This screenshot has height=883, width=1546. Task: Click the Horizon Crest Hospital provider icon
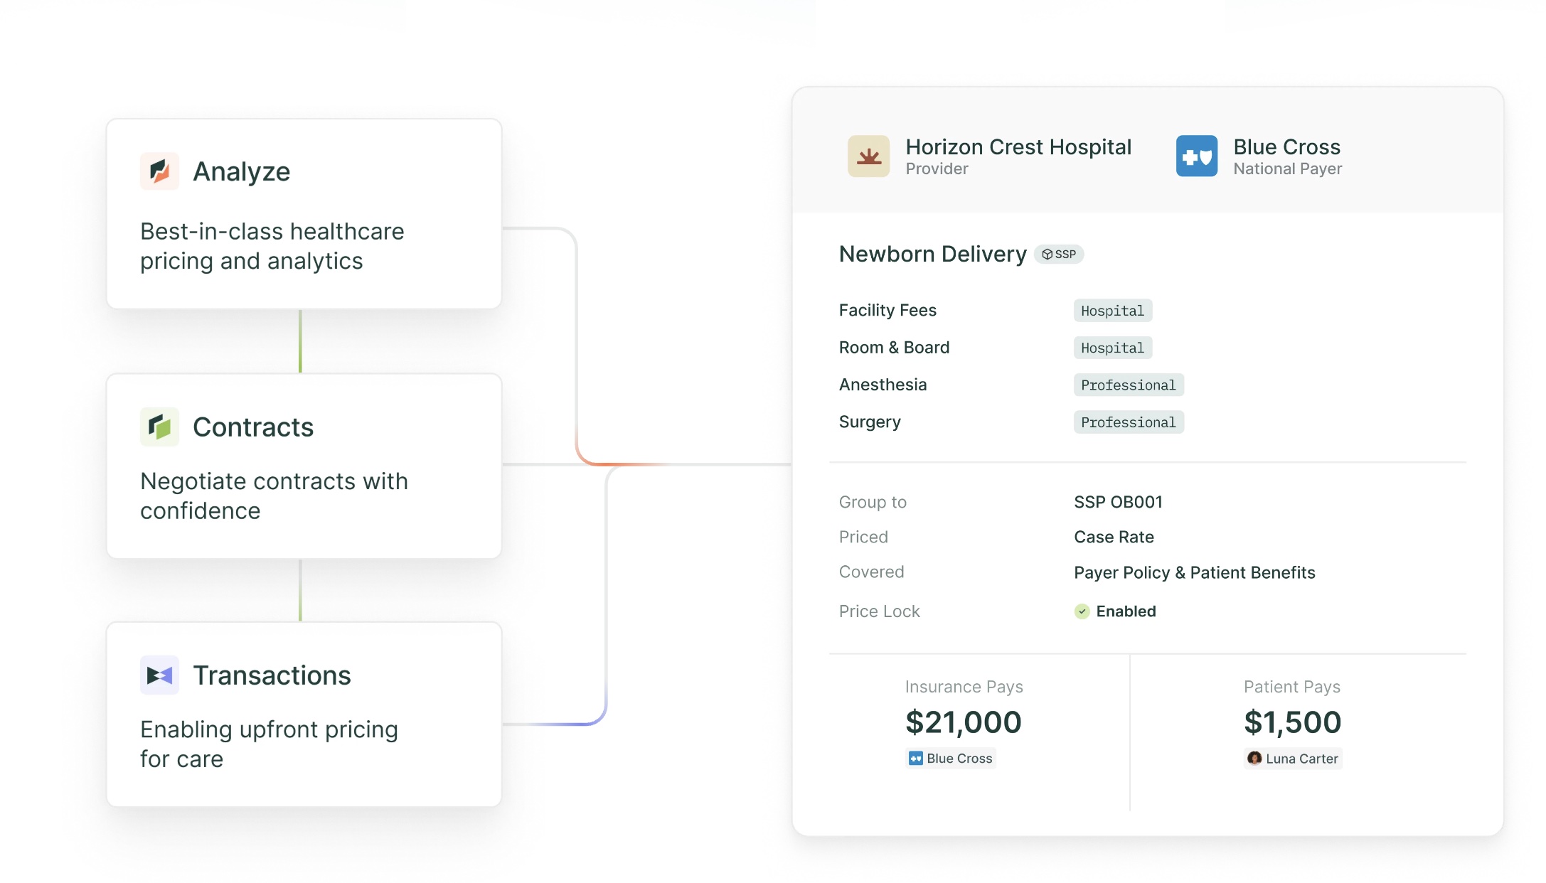tap(868, 156)
